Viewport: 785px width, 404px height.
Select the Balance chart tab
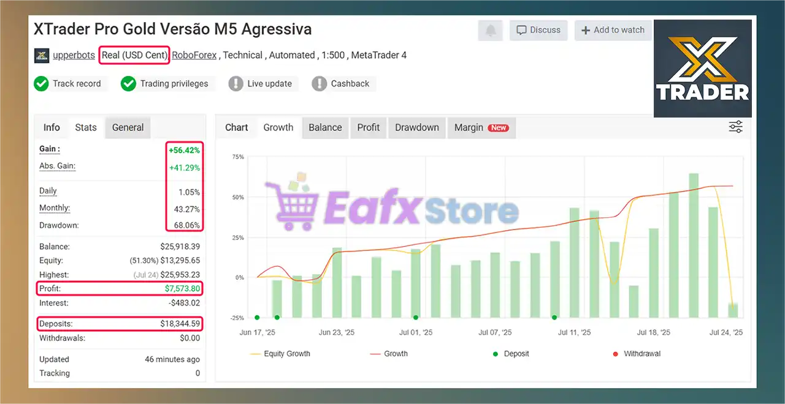325,127
